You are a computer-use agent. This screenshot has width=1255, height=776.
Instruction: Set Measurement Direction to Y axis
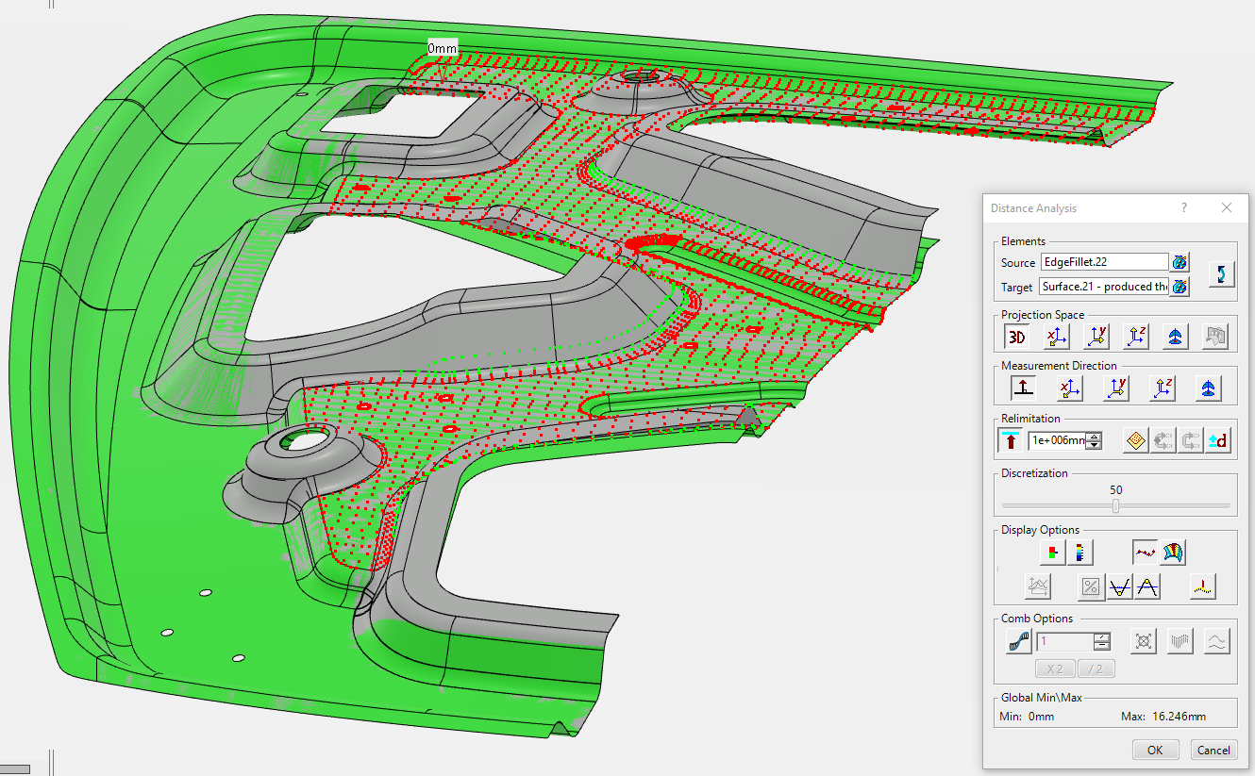pyautogui.click(x=1117, y=388)
